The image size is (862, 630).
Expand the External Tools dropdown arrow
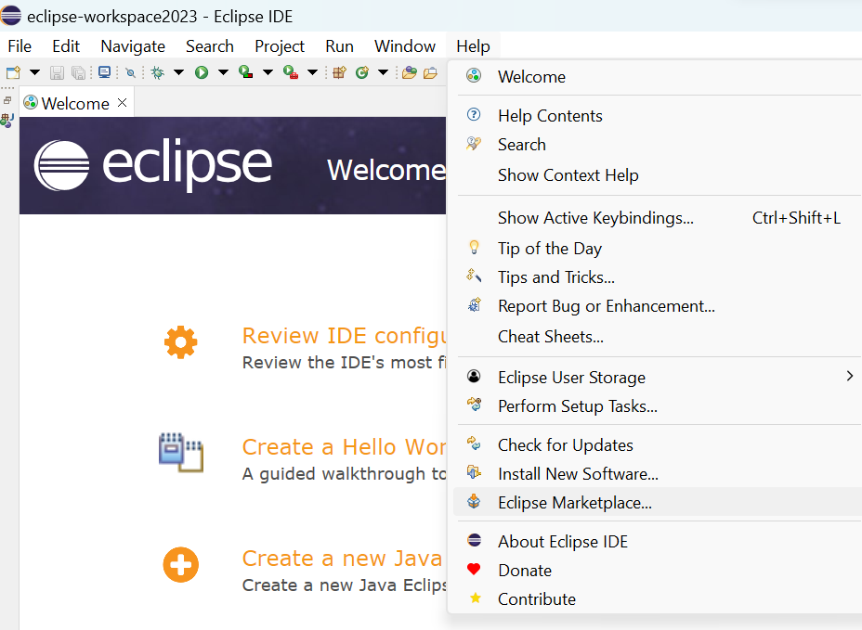point(312,72)
